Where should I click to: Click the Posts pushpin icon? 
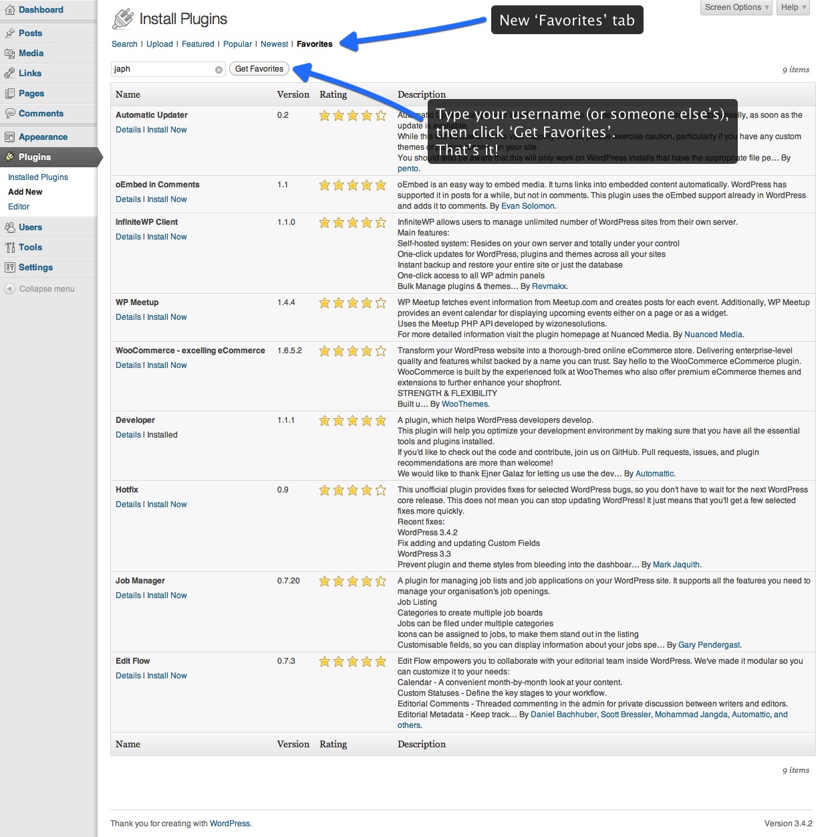coord(9,33)
